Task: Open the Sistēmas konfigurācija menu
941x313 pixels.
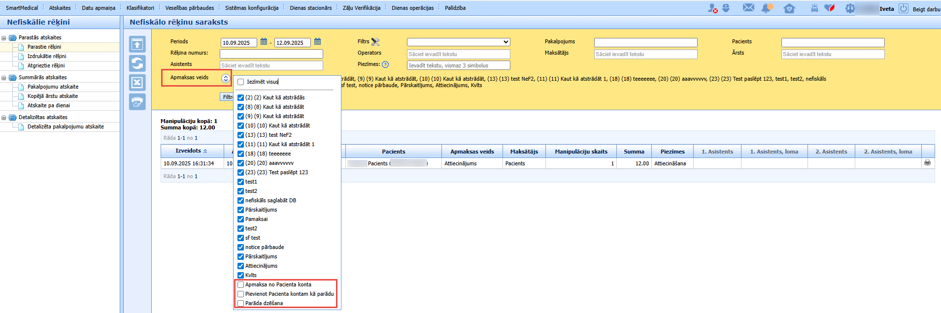Action: click(252, 8)
